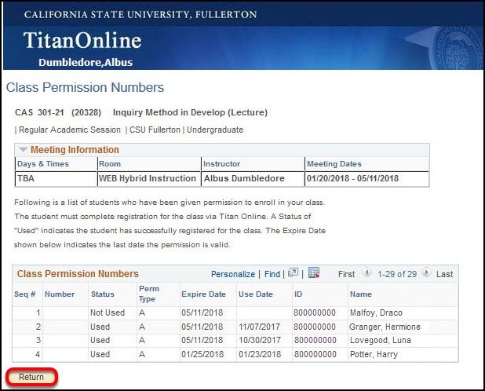The width and height of the screenshot is (485, 391).
Task: Sort by Number column header
Action: 60,294
